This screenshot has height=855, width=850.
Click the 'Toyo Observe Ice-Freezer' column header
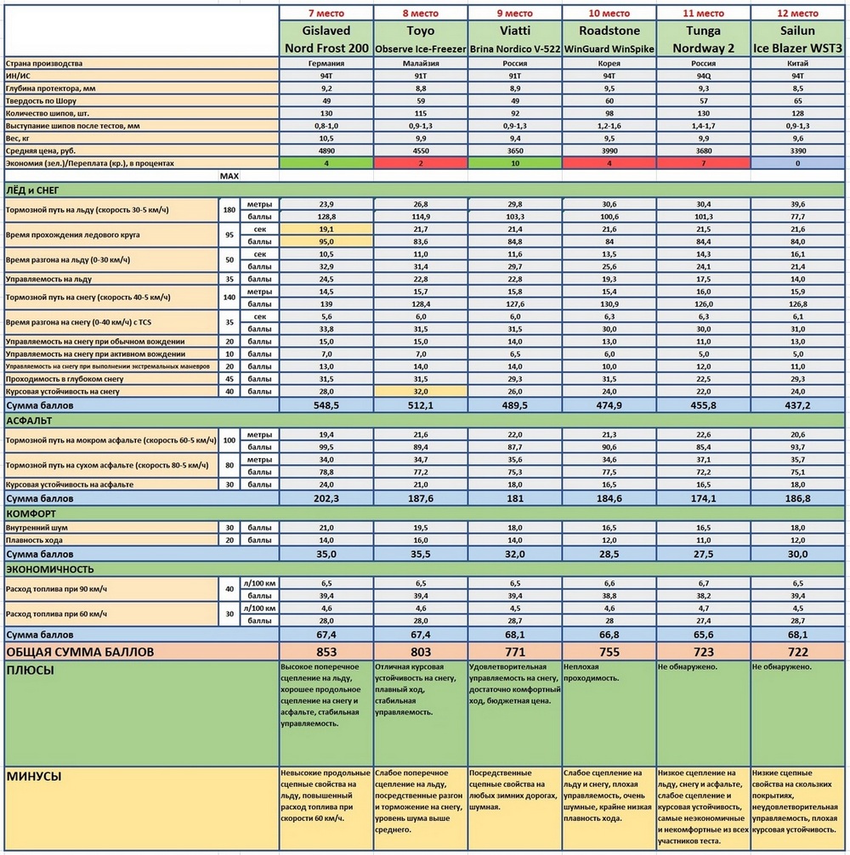[x=421, y=39]
